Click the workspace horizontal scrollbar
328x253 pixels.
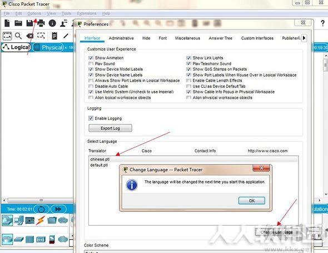40,201
